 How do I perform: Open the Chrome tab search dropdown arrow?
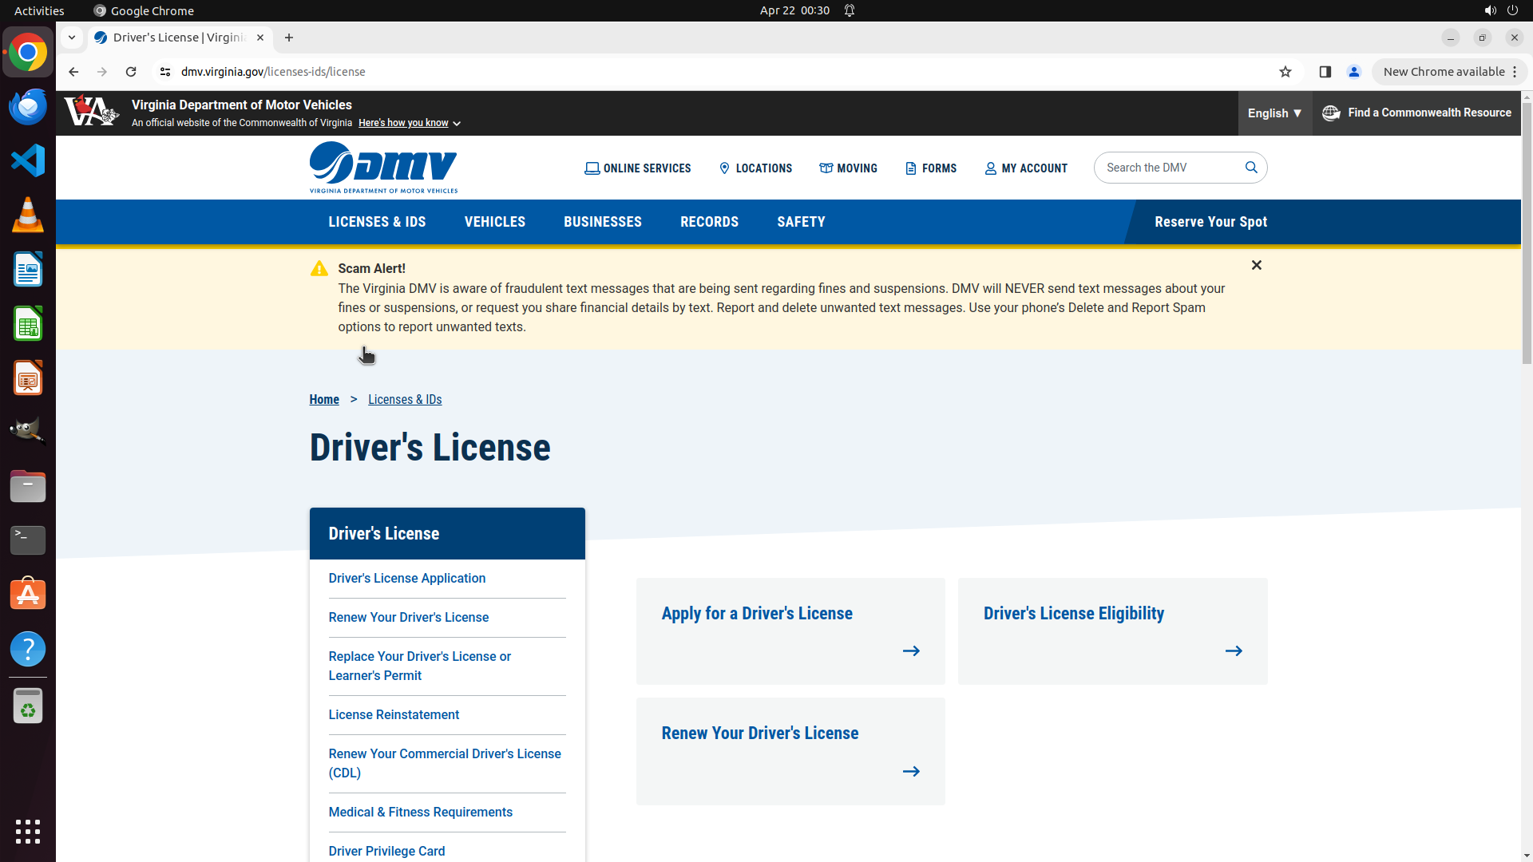click(72, 38)
